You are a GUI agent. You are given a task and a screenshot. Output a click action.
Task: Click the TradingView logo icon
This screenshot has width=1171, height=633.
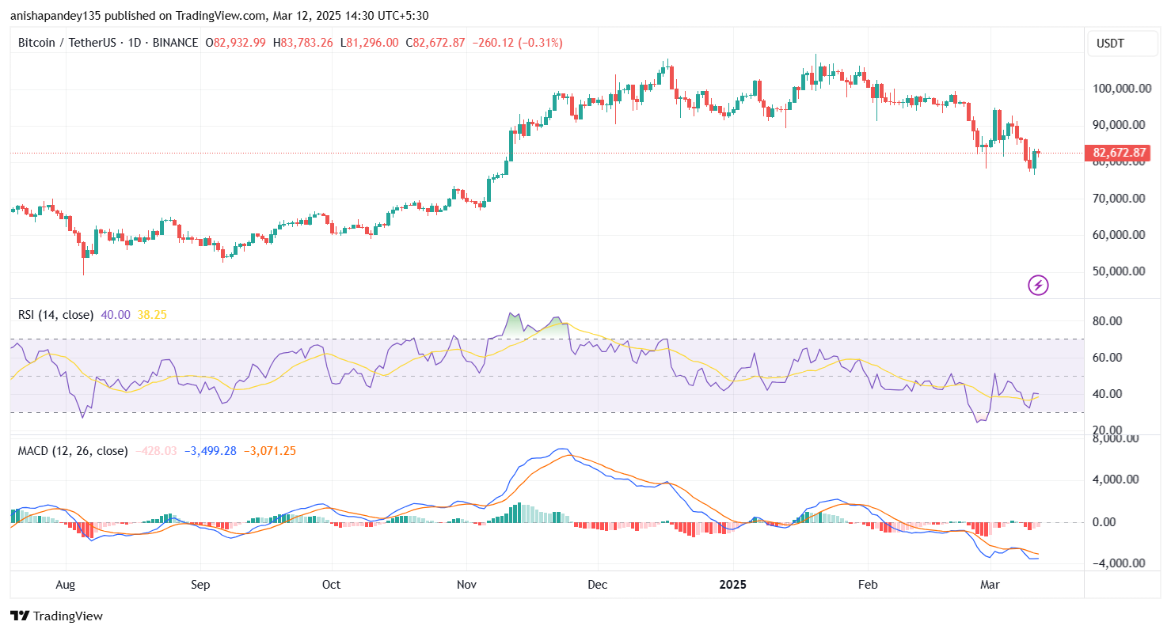tap(20, 616)
